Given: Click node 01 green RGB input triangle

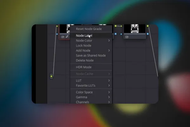Looking at the screenshot, I should pos(57,26).
